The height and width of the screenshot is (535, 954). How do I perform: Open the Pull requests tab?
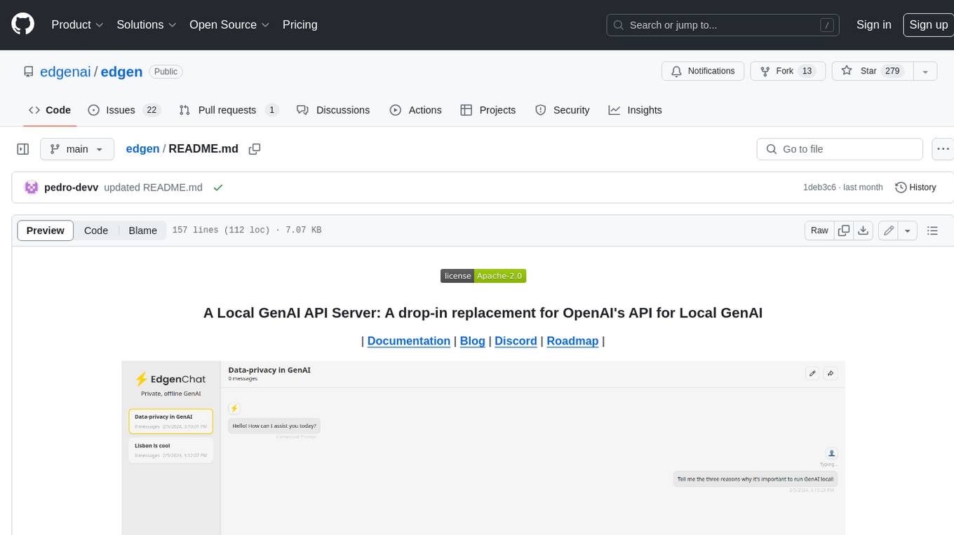[x=229, y=110]
